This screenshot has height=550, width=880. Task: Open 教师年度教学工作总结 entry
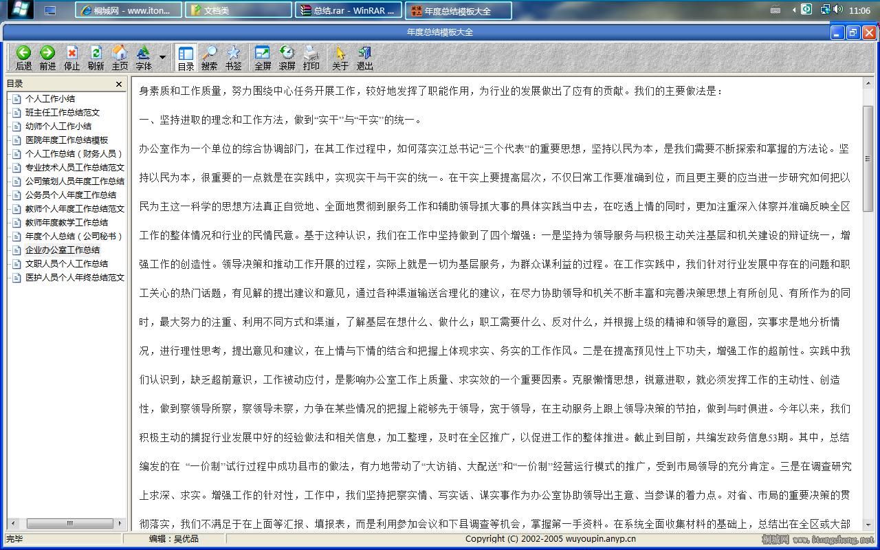[x=67, y=222]
